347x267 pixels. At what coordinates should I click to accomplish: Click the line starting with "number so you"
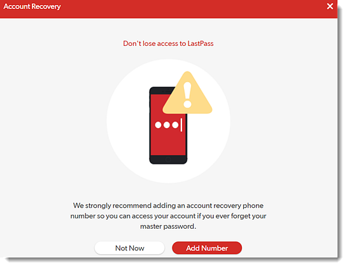(168, 216)
